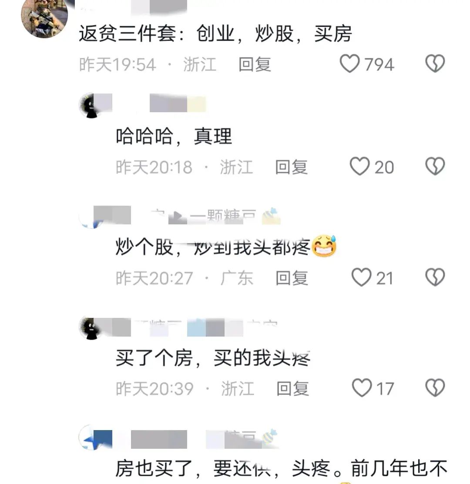Open avatar of 哈哈哈，真理 commenter
The height and width of the screenshot is (484, 470).
tap(91, 105)
